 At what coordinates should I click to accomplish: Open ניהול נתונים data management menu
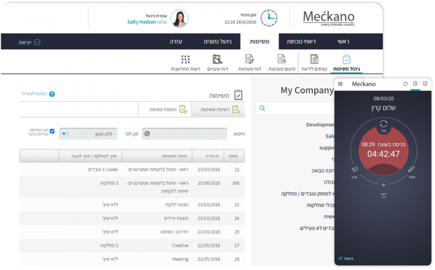pos(217,42)
